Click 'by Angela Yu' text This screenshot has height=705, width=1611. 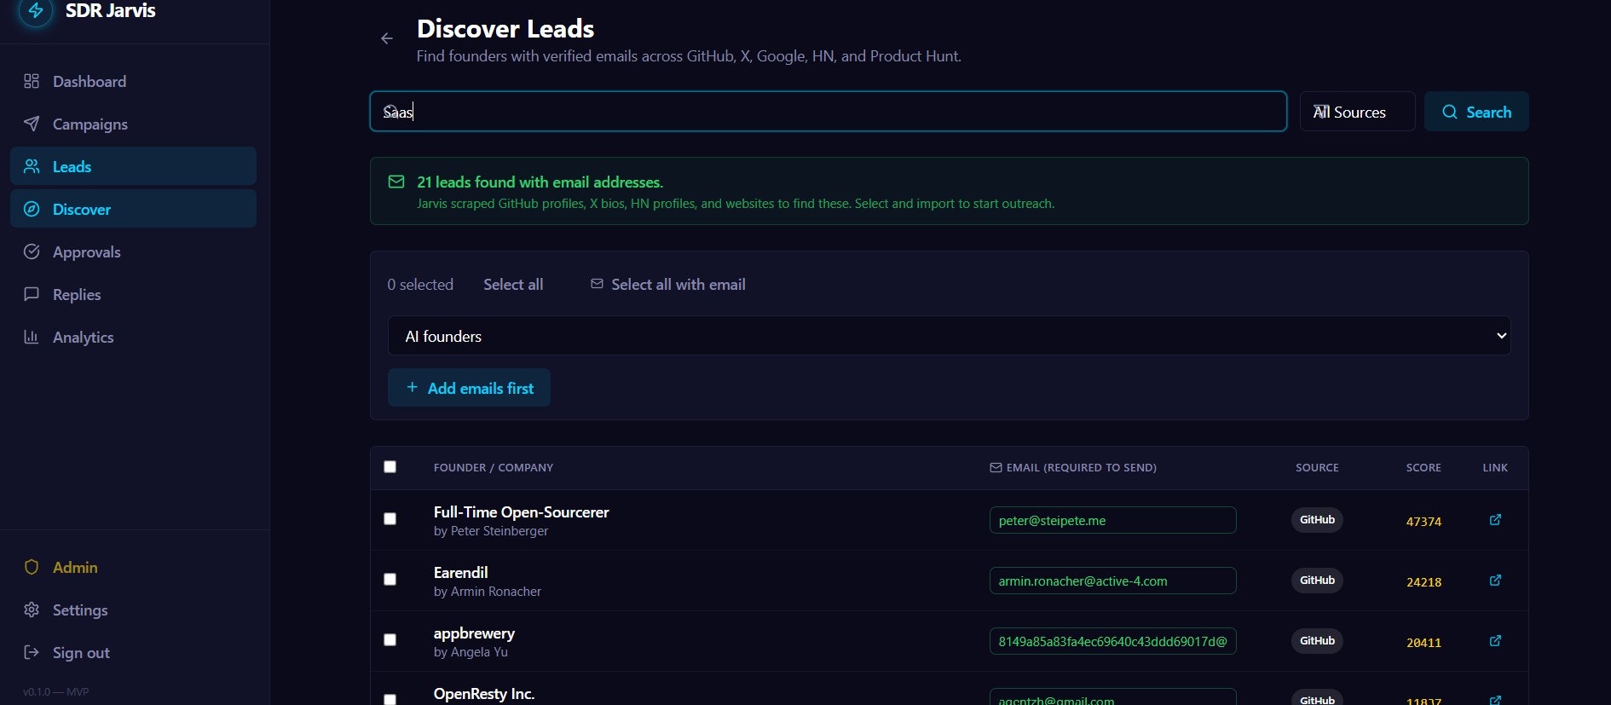(471, 652)
